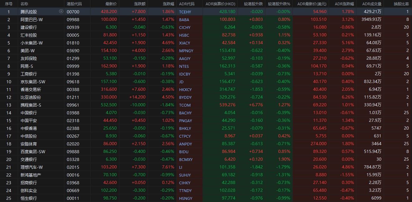Click the HSBC ADR code
412x202 pixels.
(x=184, y=35)
